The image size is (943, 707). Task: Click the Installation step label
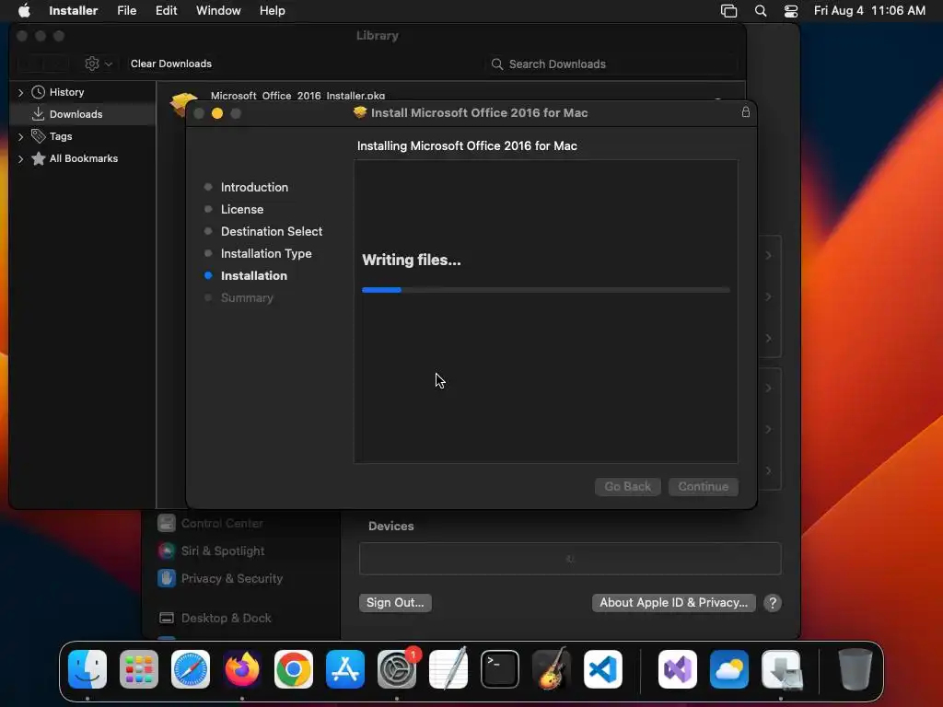coord(254,275)
